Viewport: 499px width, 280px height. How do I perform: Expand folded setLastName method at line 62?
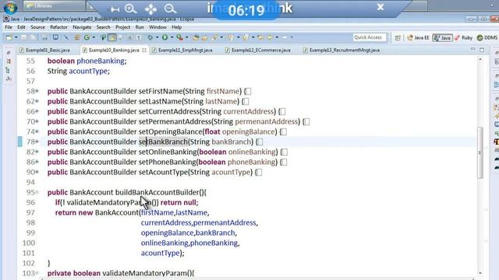tap(37, 102)
